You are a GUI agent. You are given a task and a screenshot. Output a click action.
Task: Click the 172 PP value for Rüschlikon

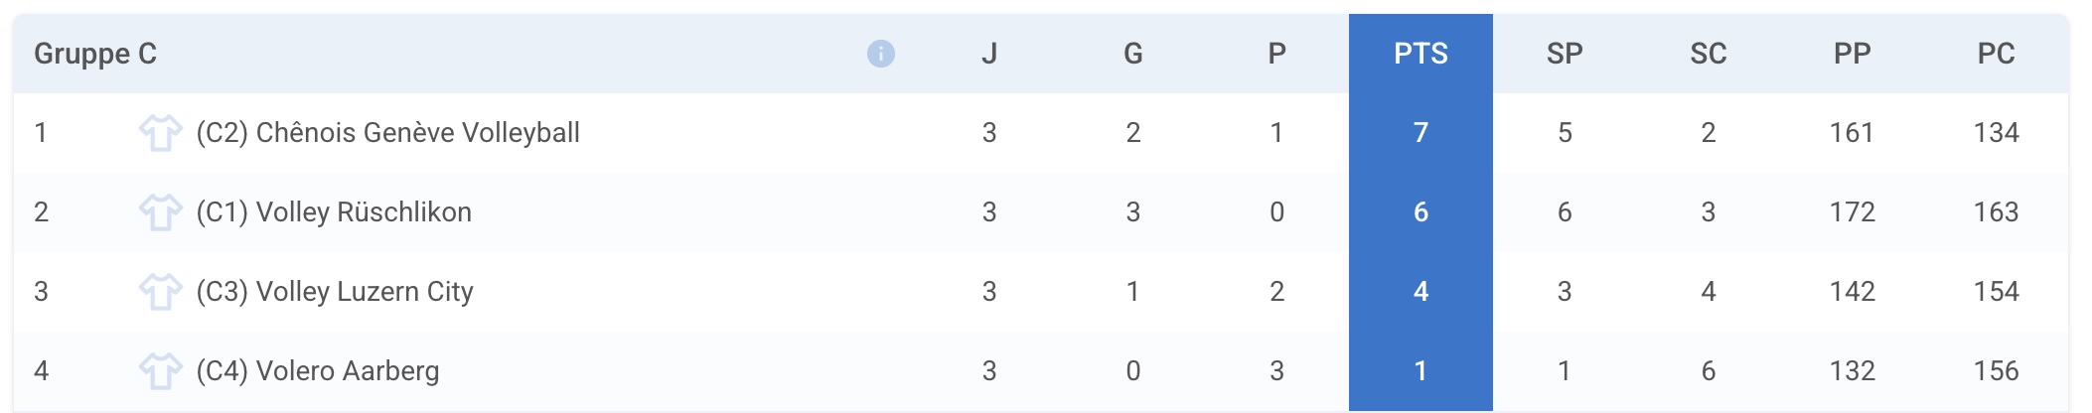click(1853, 212)
